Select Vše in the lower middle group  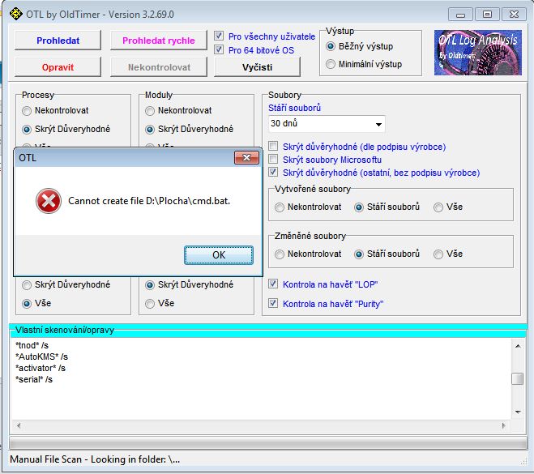150,303
